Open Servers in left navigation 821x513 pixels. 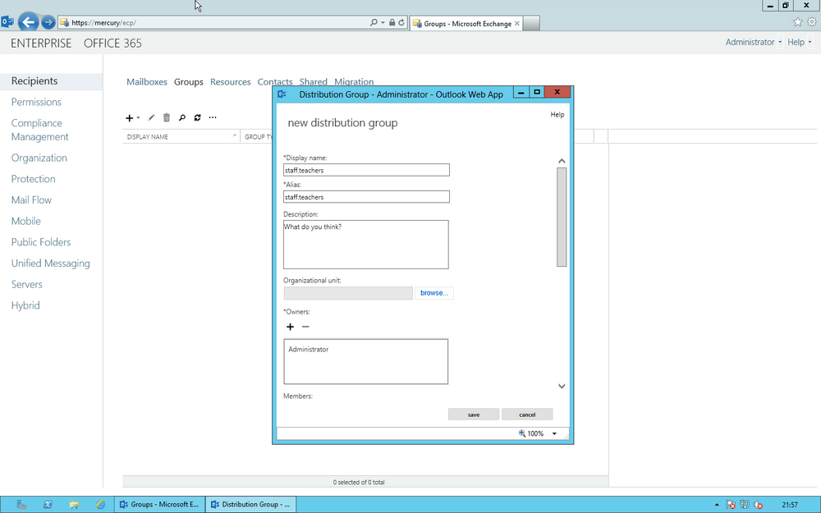tap(27, 284)
